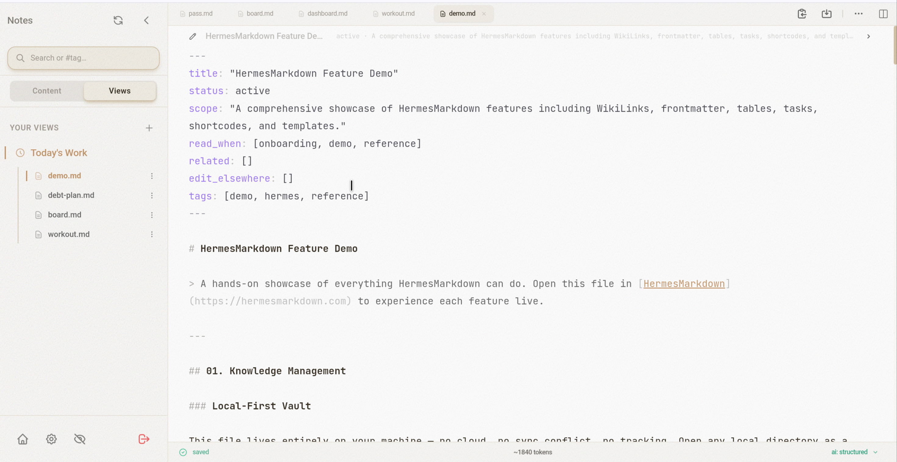Click the pencil edit icon in header
This screenshot has height=462, width=897.
[x=192, y=36]
